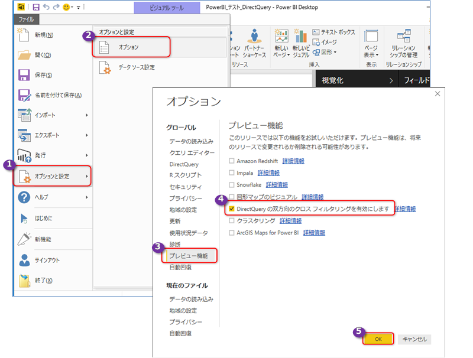Click the キャンセル button

(414, 339)
